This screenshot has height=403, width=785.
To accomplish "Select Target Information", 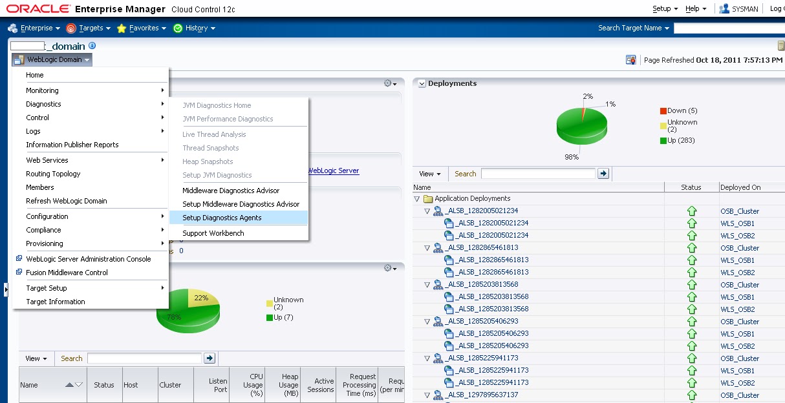I will [x=91, y=302].
